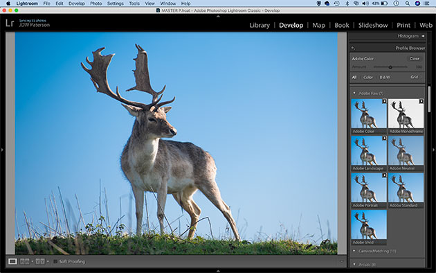
Task: Click the plus icon beside Profile Browser
Action: point(353,48)
